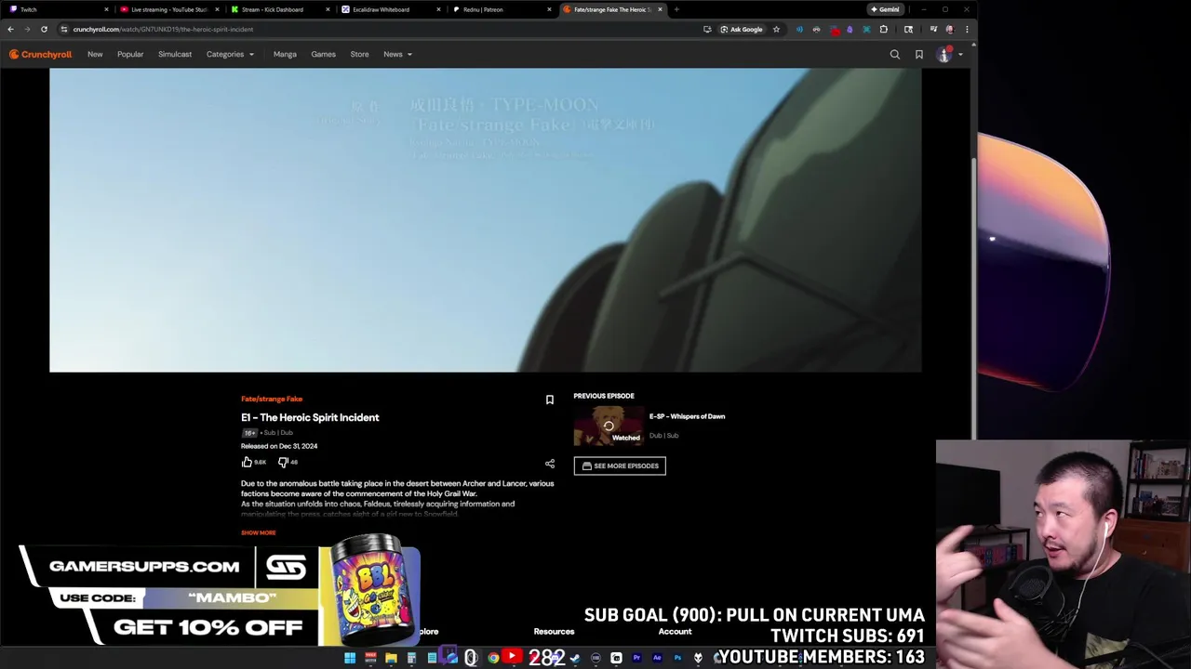
Task: Like the episode with thumbs up
Action: (247, 462)
